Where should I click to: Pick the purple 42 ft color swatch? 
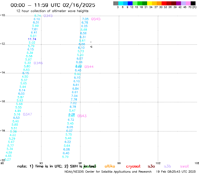pos(179,3)
